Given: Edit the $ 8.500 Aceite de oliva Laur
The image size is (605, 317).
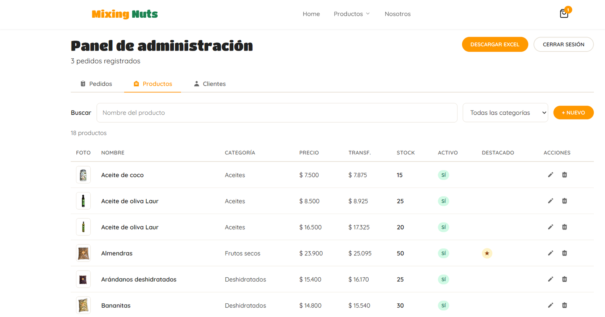Looking at the screenshot, I should pyautogui.click(x=551, y=201).
